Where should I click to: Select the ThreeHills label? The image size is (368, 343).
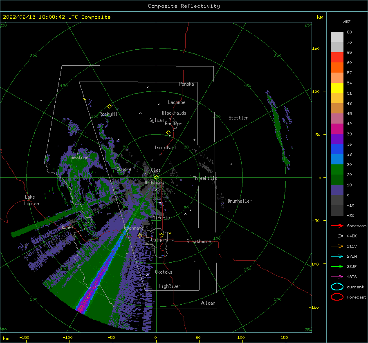(205, 178)
